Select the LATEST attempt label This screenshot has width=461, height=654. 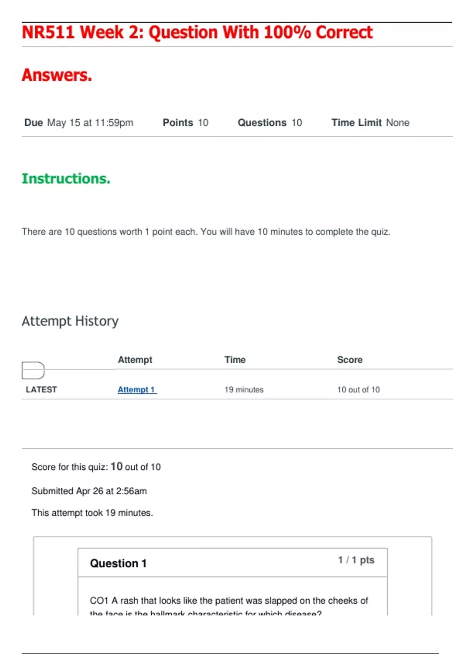(41, 389)
